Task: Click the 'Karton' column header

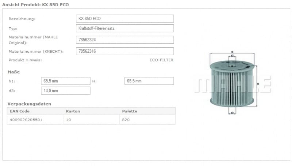Action: (73, 111)
